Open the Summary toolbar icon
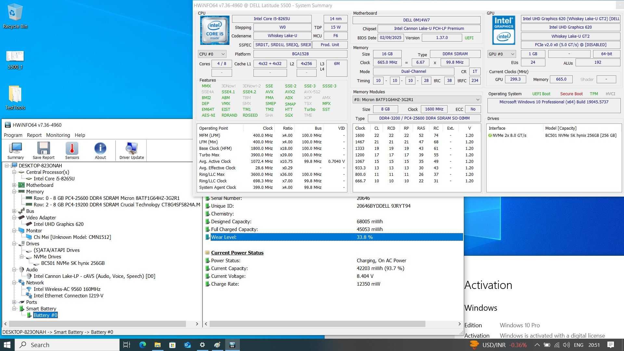The image size is (624, 351). click(15, 150)
